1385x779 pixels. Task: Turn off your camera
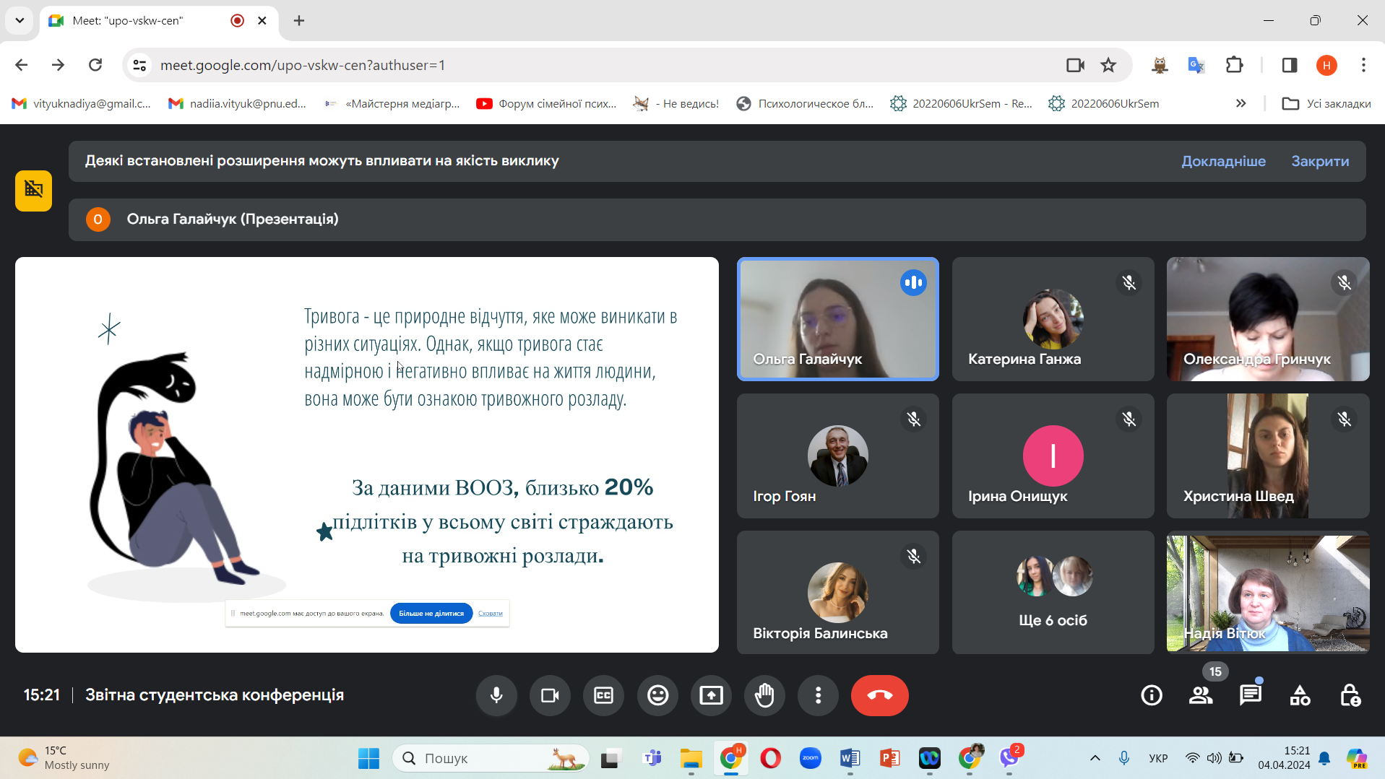tap(550, 695)
